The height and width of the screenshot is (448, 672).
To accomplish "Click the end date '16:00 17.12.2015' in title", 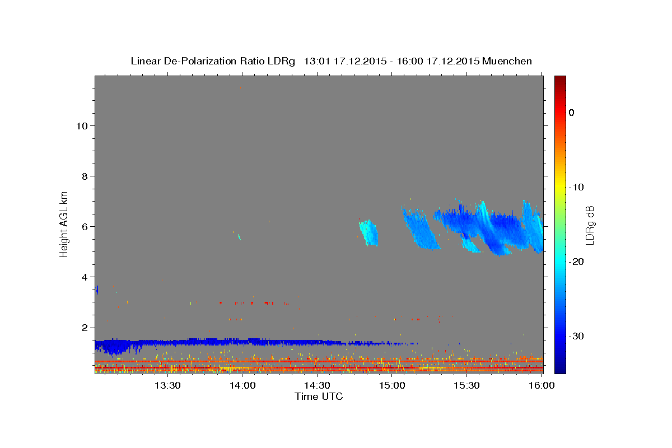I will [x=437, y=61].
